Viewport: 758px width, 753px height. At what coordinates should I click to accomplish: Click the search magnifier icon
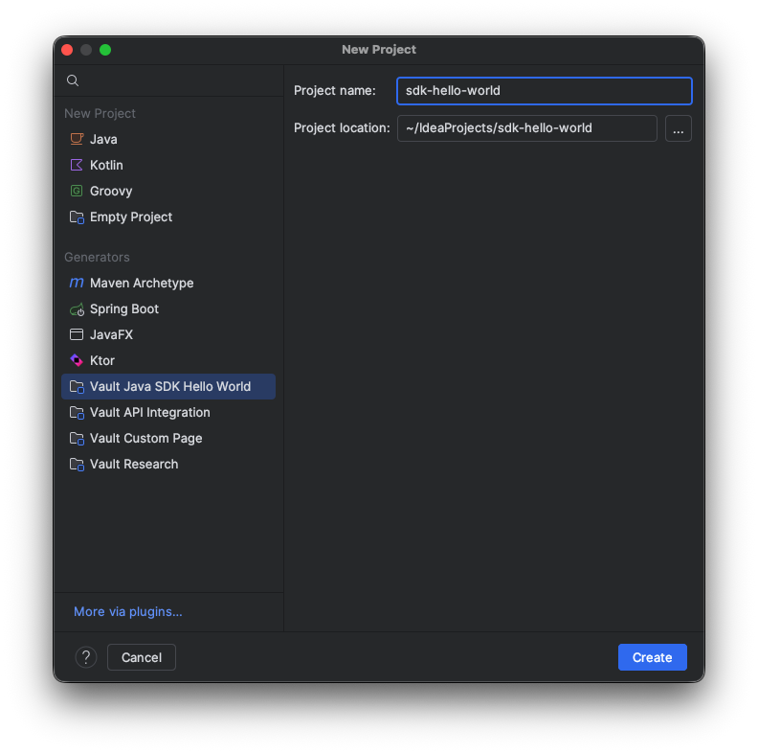pos(73,80)
